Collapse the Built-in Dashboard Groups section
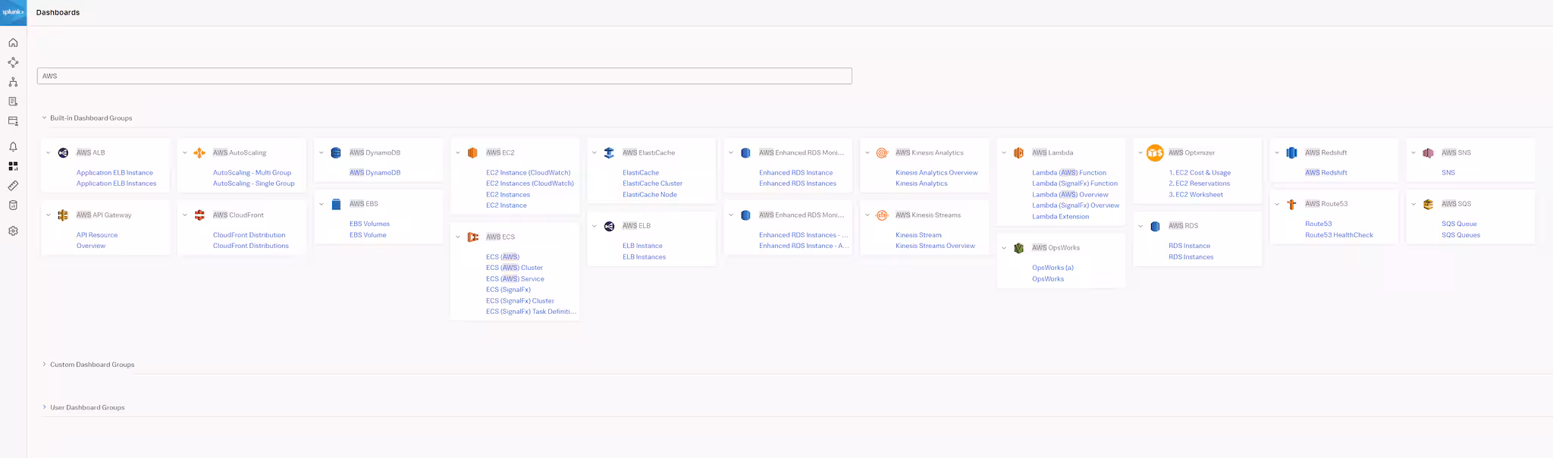Screen dimensions: 1553x458 pos(44,118)
